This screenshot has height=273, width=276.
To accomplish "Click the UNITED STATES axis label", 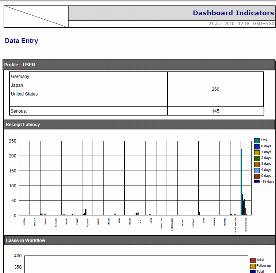I will [246, 225].
